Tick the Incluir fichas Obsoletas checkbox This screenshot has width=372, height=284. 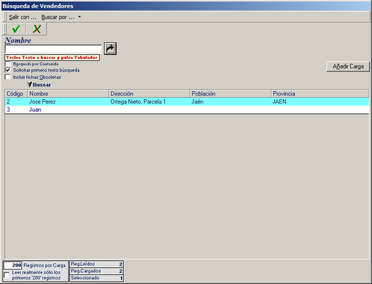[x=8, y=77]
